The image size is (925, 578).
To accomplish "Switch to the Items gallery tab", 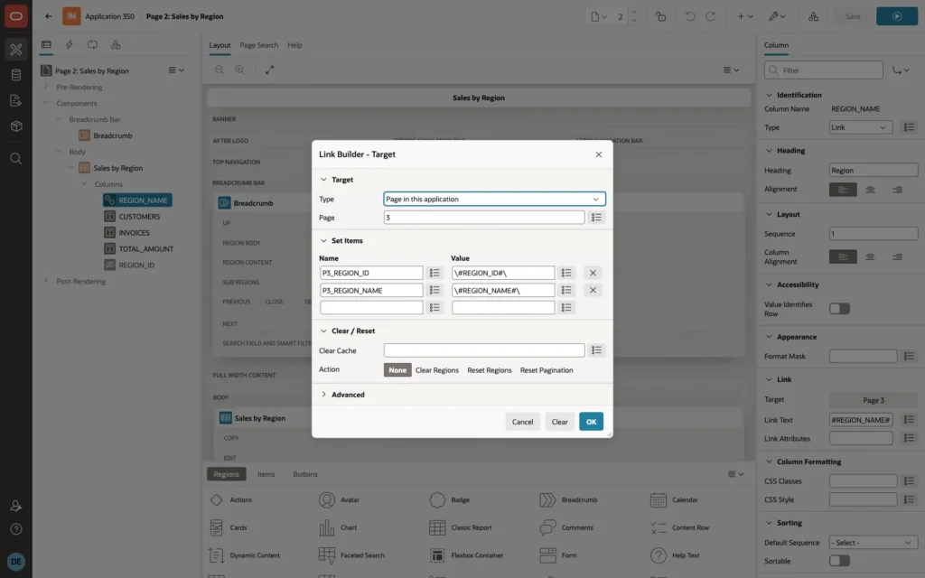I will coord(266,474).
